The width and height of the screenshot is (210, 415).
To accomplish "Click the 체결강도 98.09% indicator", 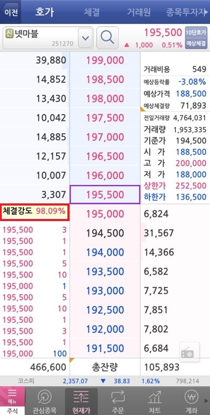I will point(35,212).
